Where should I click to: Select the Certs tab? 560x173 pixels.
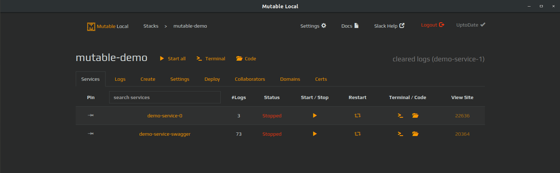point(321,79)
